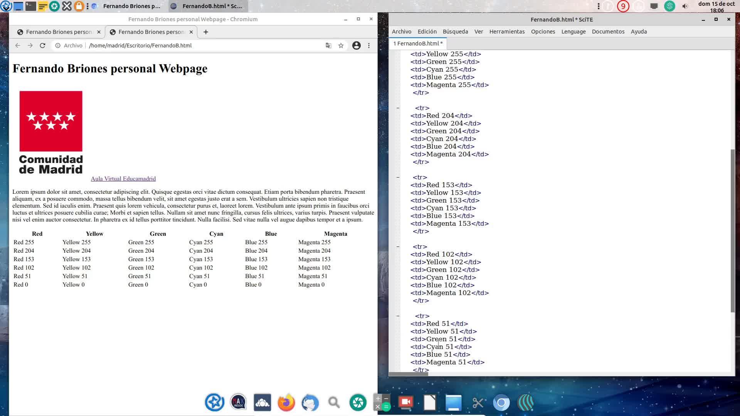The width and height of the screenshot is (740, 416).
Task: Follow the Aula Virtual Educamadrid link
Action: [123, 179]
